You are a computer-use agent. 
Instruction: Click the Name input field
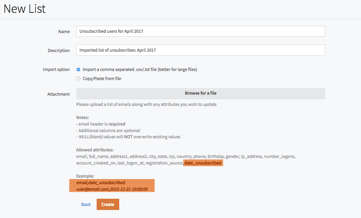[201, 31]
